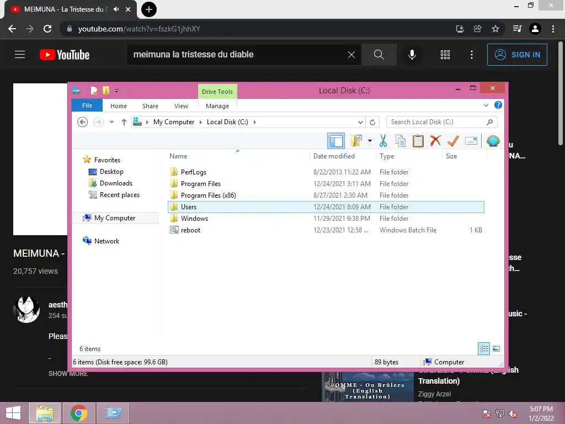
Task: Expand arrow after Local Disk (C:) breadcrumb
Action: (x=255, y=122)
